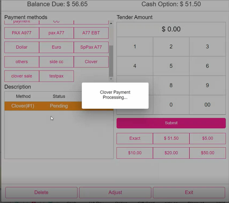Exit the payment screen

coord(189,192)
